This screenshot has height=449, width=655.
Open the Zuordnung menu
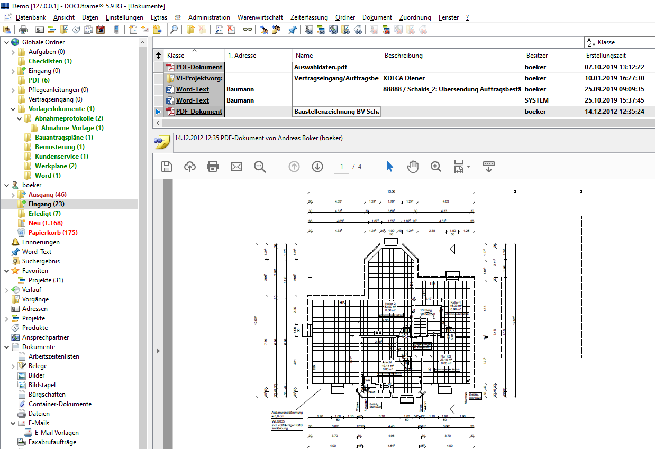[x=415, y=17]
